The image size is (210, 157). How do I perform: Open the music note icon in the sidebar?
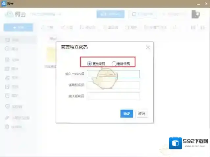[x=7, y=78]
